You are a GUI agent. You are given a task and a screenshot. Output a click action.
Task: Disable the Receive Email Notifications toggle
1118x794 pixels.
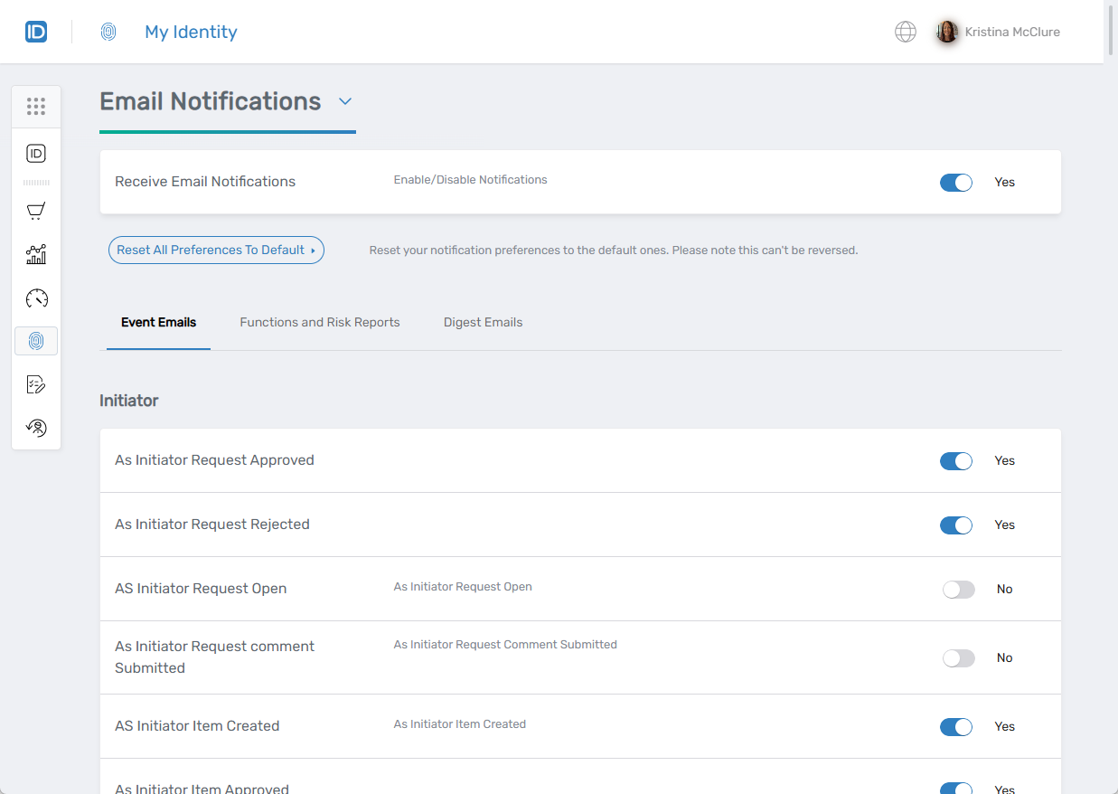tap(955, 183)
